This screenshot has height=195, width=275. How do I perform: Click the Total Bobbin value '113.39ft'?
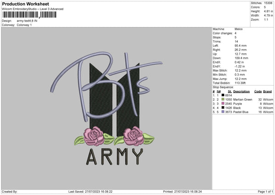pyautogui.click(x=240, y=83)
